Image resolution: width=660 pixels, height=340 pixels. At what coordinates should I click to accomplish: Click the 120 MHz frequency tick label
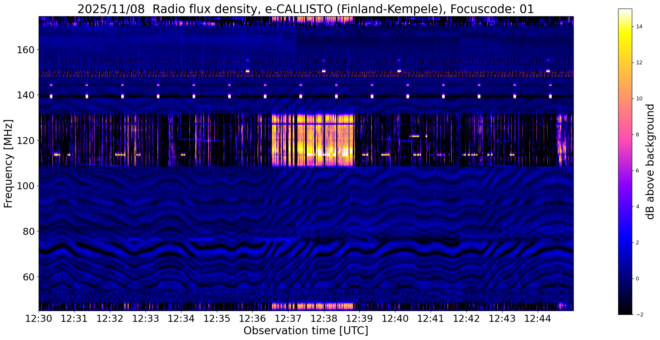tap(26, 141)
